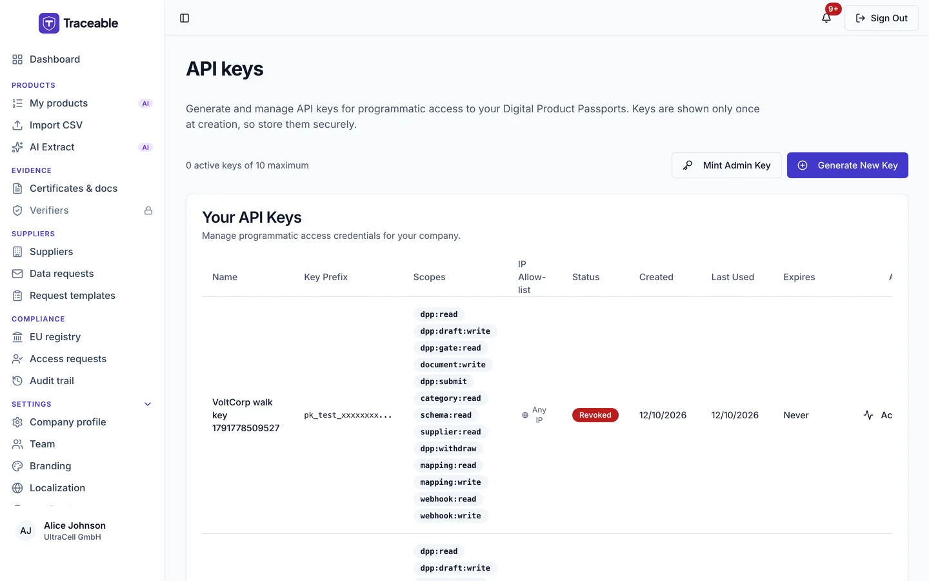Click the AI Extract sparkle icon
The image size is (929, 581).
tap(17, 147)
